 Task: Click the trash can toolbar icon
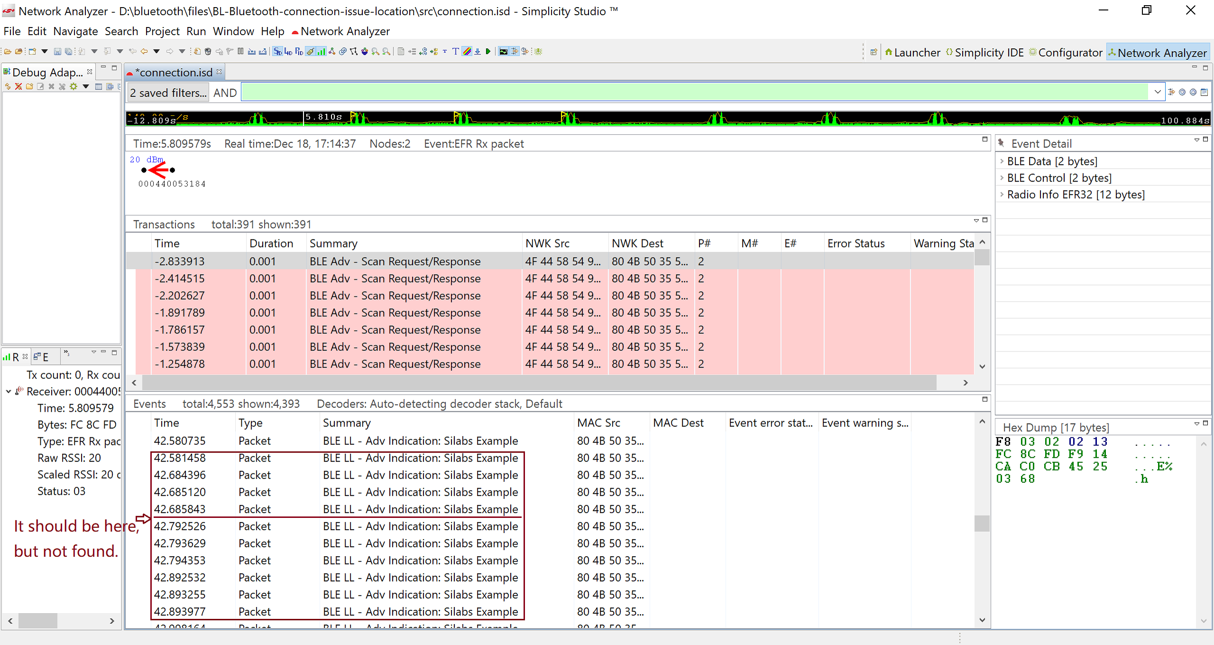click(208, 51)
